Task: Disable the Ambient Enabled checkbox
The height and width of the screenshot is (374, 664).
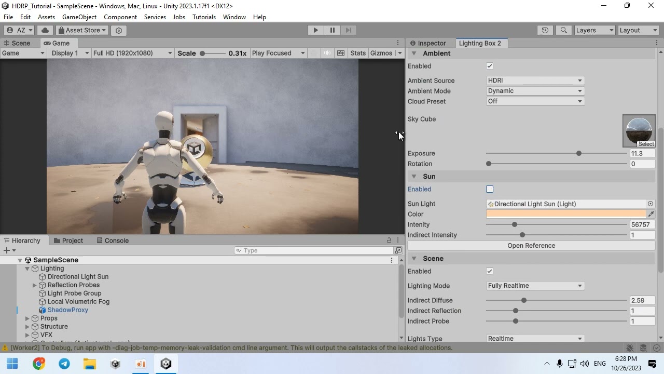Action: click(x=490, y=66)
